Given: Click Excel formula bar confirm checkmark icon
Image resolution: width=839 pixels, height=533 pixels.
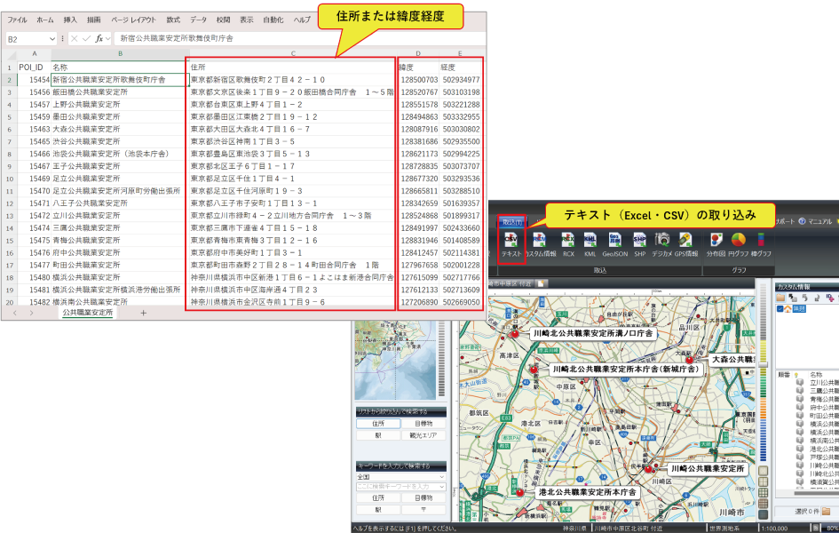Looking at the screenshot, I should 87,38.
